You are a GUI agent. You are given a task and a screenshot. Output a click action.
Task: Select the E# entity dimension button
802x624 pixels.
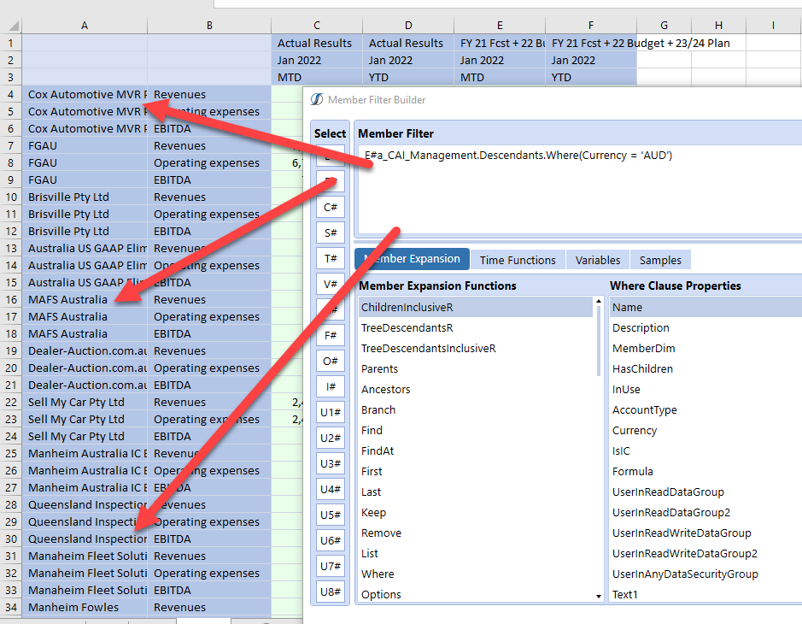pyautogui.click(x=330, y=156)
